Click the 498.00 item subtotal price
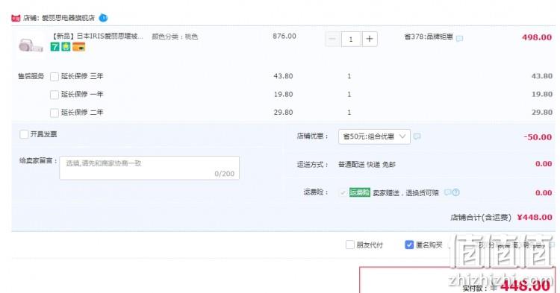560x293 pixels. point(537,37)
